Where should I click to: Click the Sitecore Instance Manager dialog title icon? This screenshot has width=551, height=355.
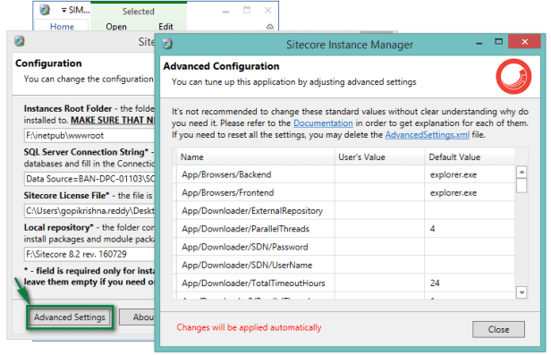(167, 44)
